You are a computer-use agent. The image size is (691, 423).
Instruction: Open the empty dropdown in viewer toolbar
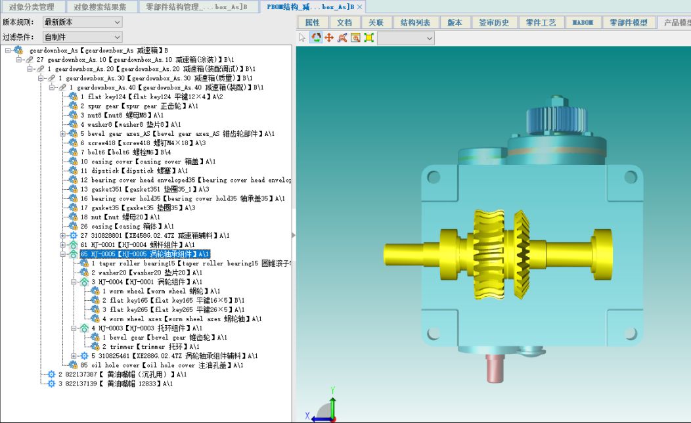click(x=406, y=38)
